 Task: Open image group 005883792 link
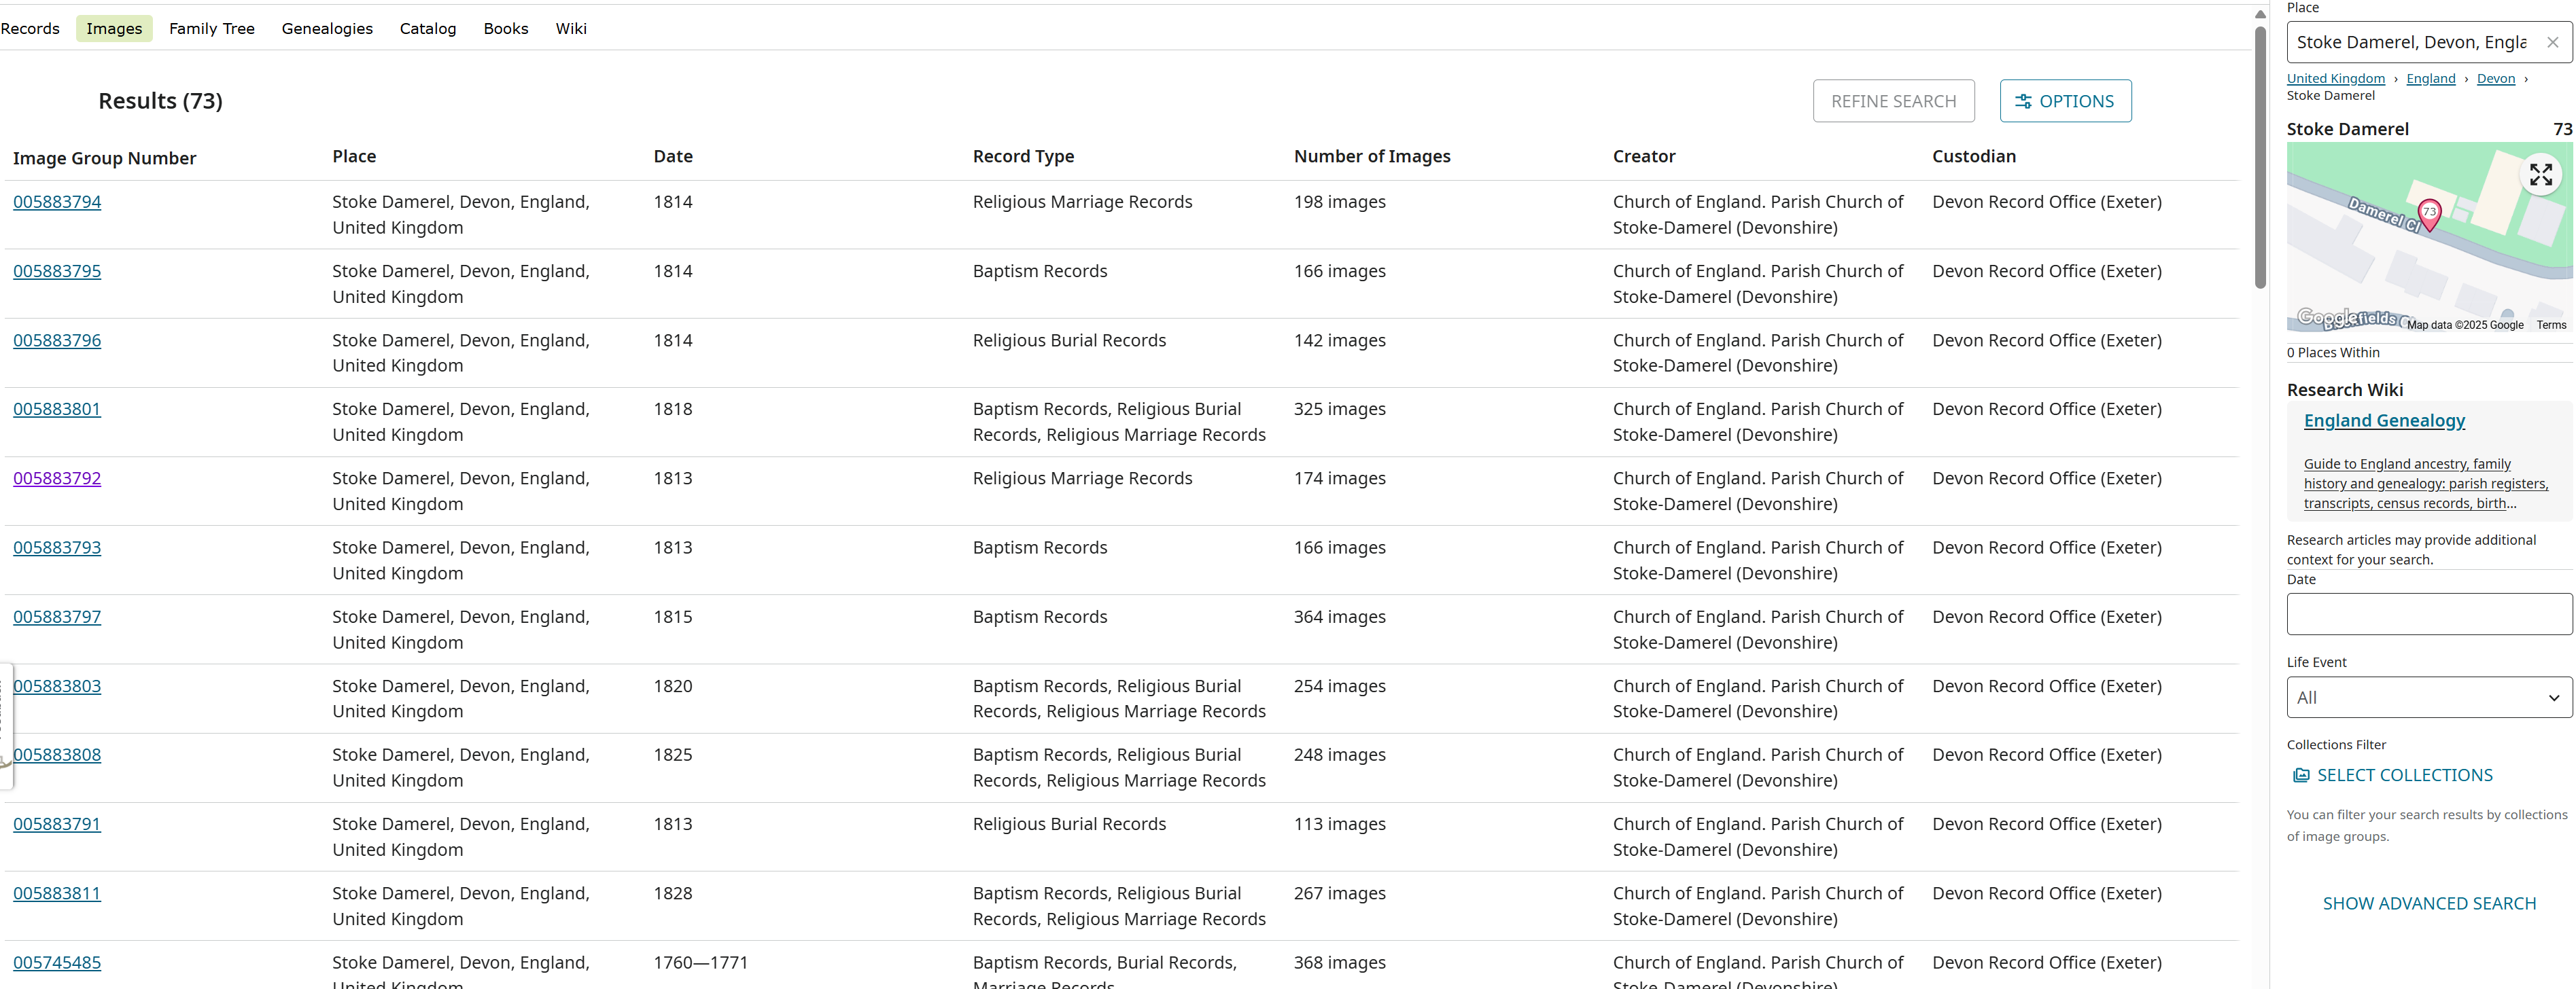click(57, 478)
